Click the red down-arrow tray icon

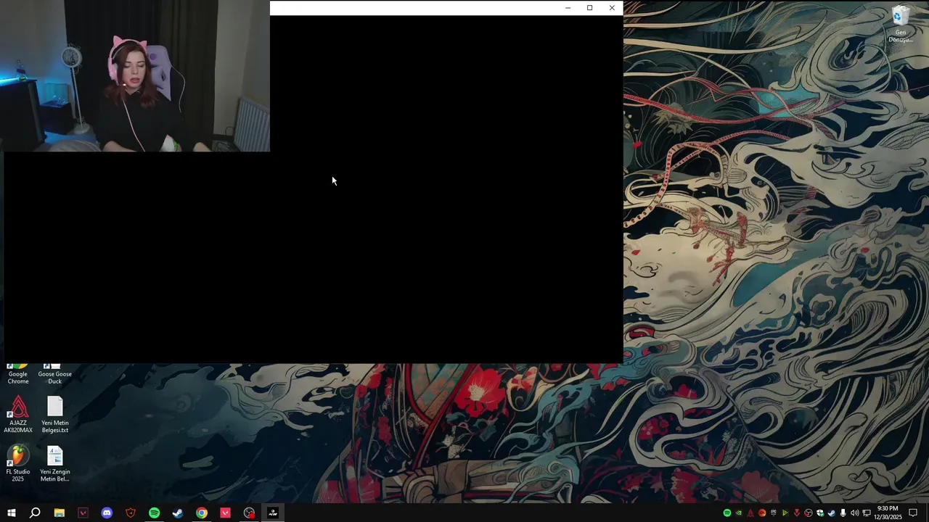(x=797, y=513)
